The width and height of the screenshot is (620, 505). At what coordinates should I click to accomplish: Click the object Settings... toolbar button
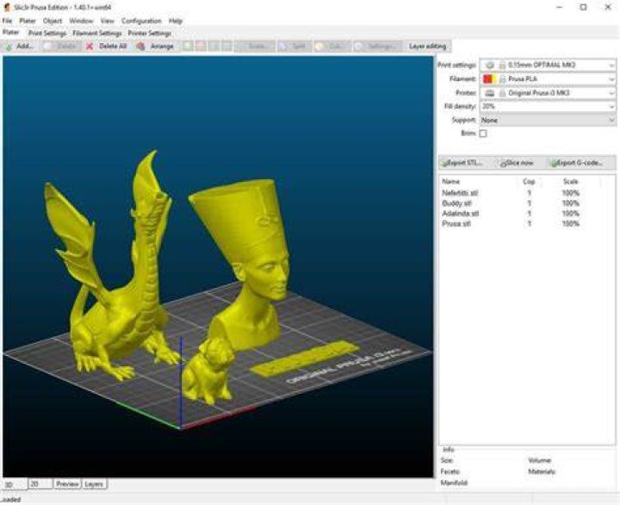pos(377,47)
